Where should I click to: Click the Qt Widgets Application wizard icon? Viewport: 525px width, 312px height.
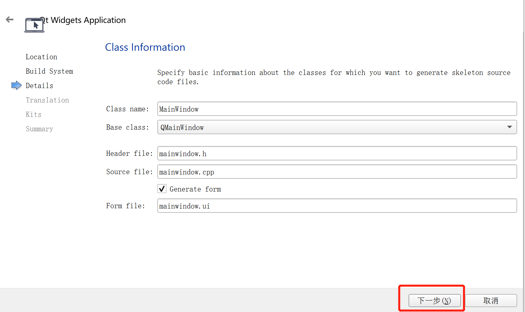pyautogui.click(x=34, y=25)
